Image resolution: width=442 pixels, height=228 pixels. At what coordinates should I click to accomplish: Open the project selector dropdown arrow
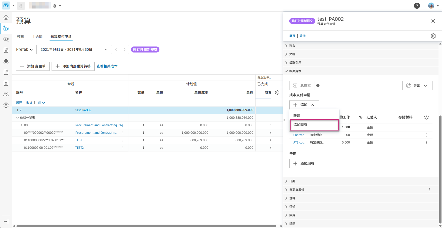tap(60, 6)
